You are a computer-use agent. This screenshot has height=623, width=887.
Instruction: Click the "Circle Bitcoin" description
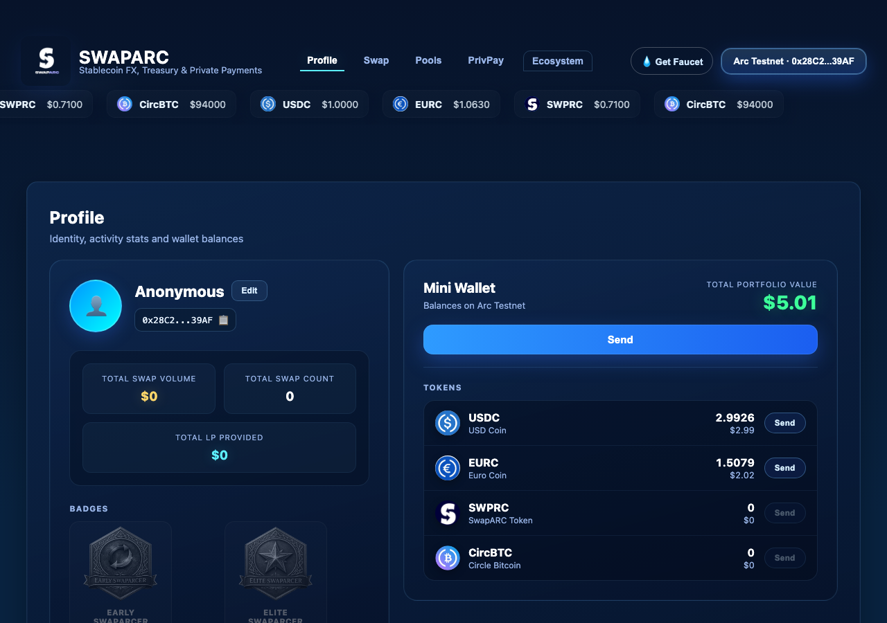494,566
